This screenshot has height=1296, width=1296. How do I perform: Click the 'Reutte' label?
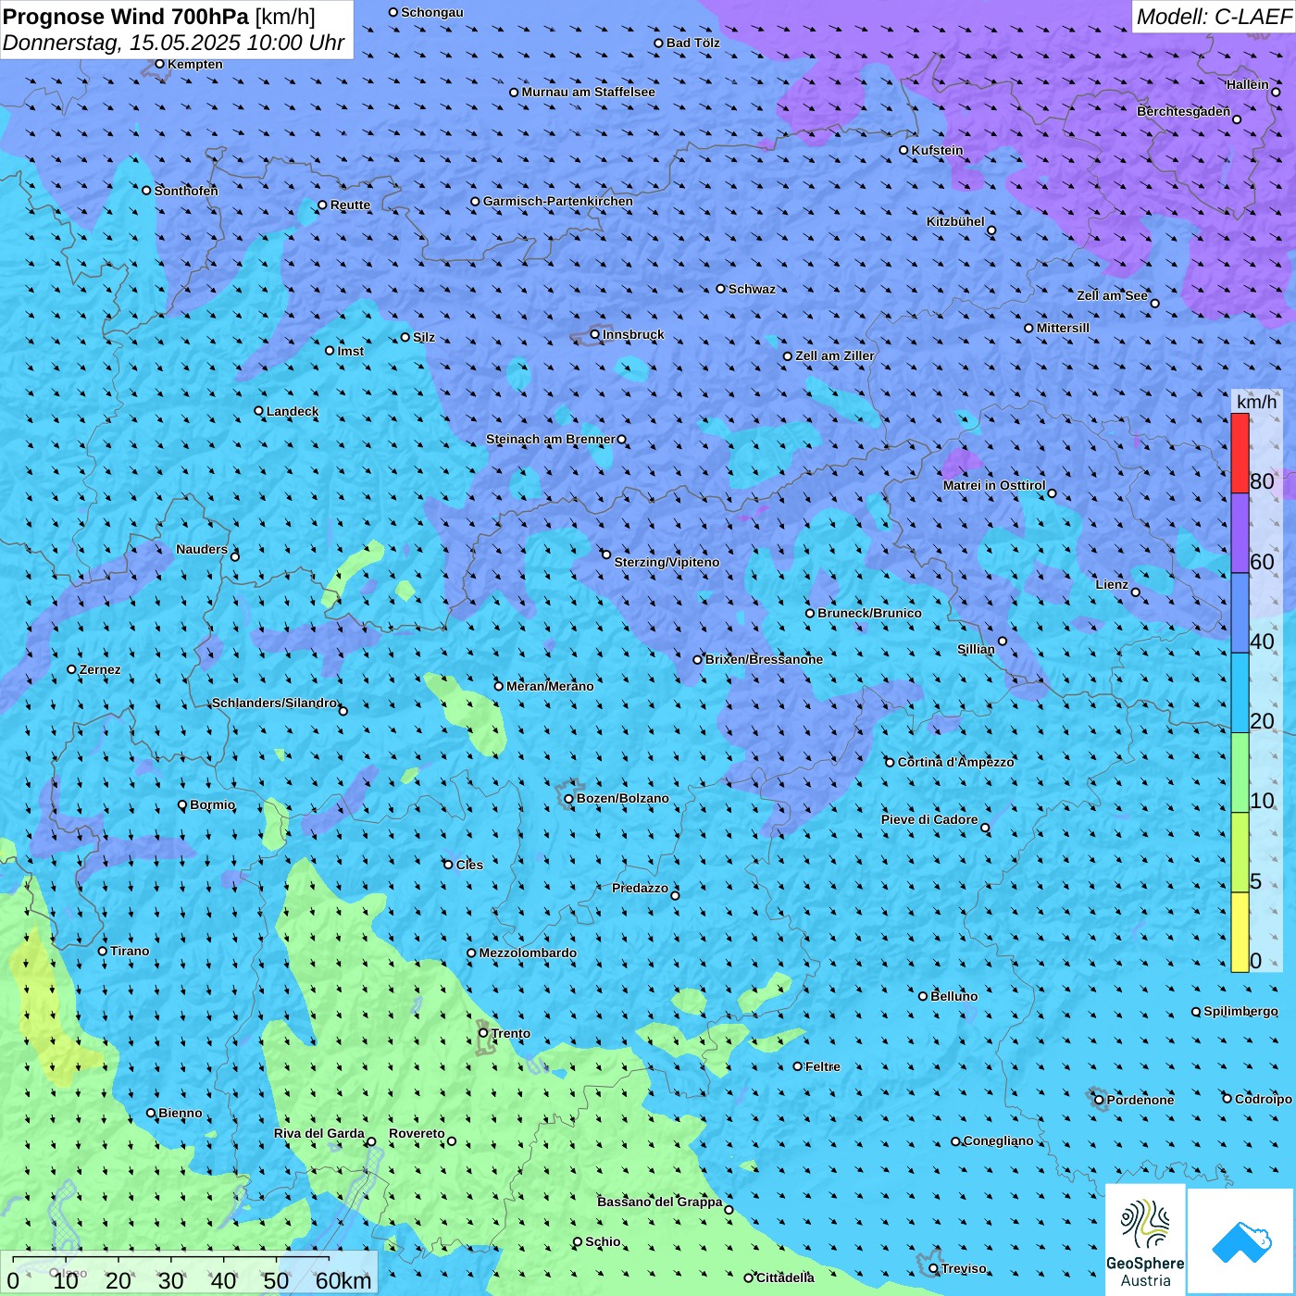(x=350, y=205)
